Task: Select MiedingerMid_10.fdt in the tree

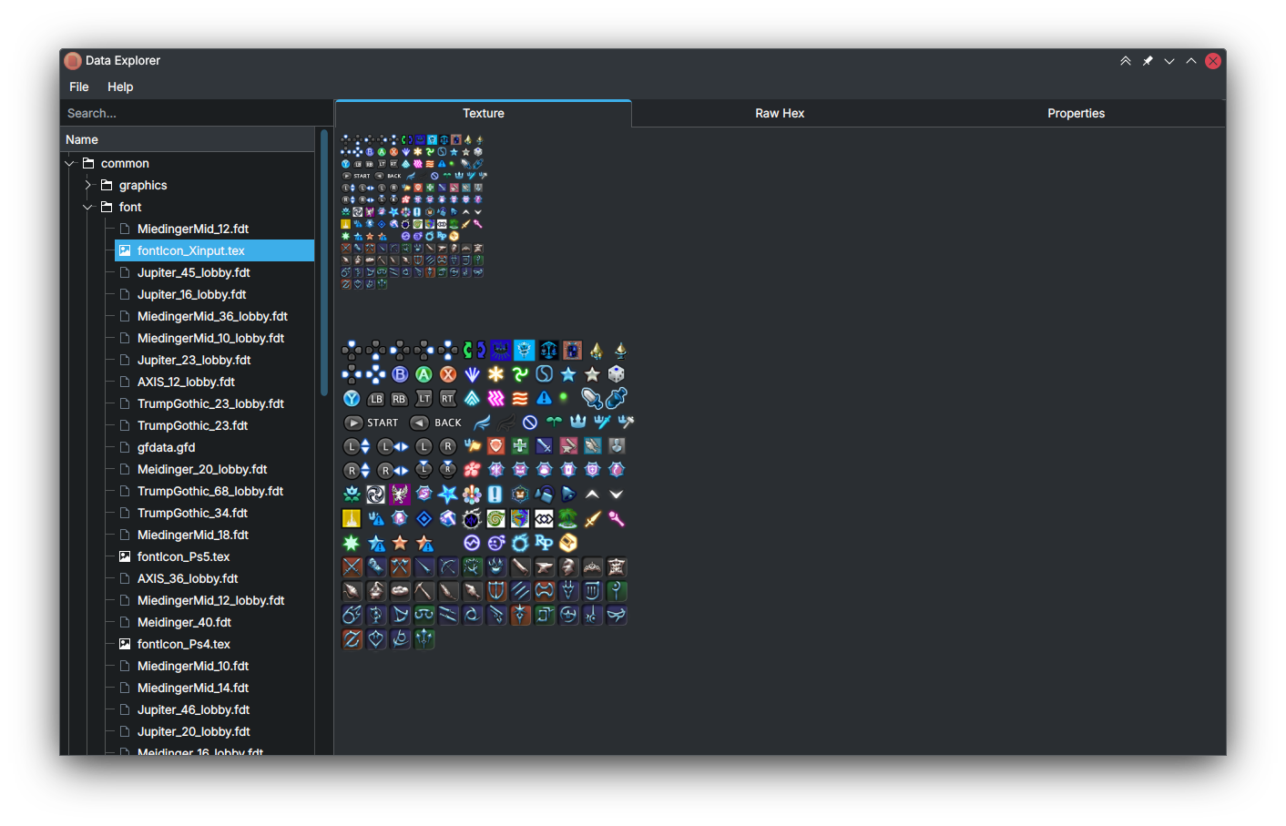Action: [x=193, y=666]
